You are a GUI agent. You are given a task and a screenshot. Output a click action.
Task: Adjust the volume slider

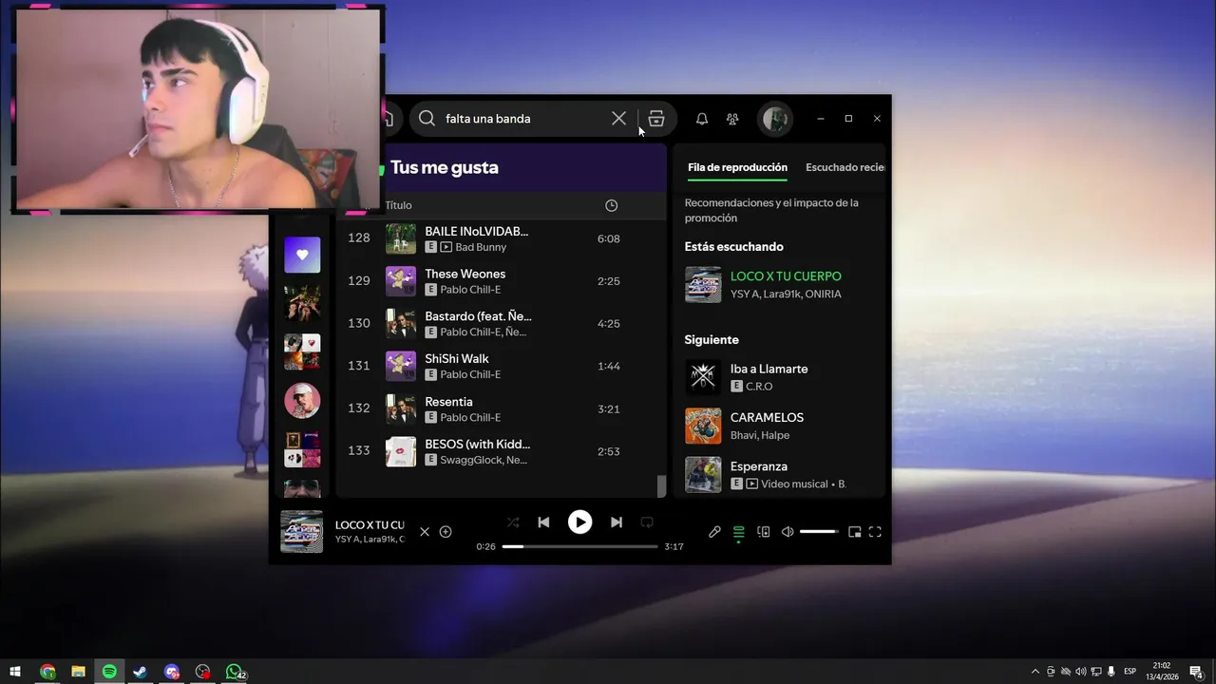point(819,532)
